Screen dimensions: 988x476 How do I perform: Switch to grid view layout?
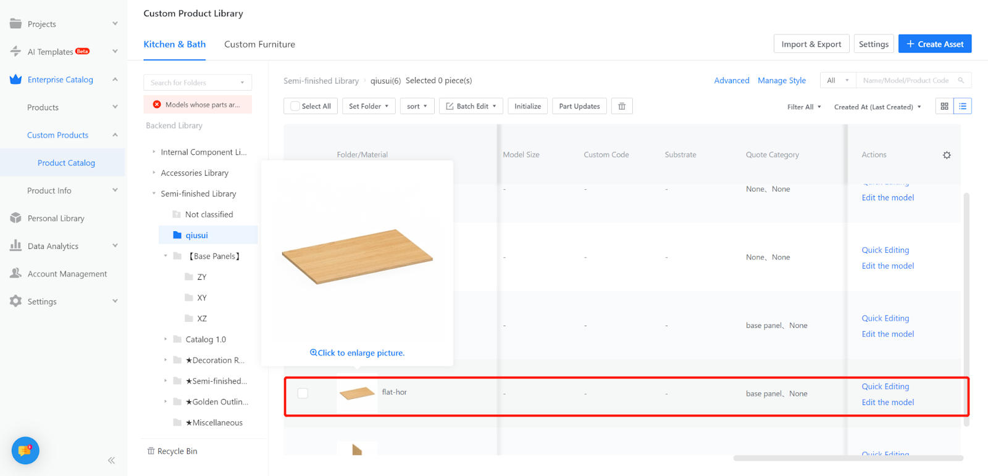tap(944, 106)
